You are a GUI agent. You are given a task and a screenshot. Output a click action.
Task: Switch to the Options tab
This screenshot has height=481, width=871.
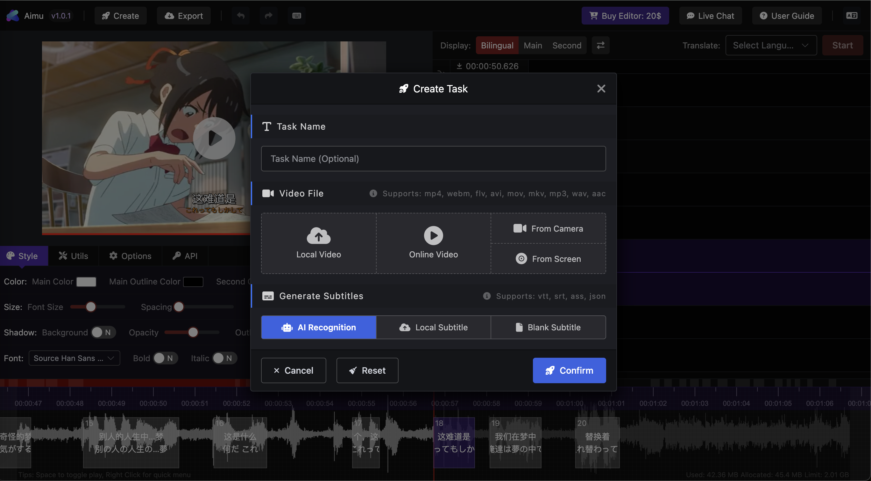[x=130, y=256]
